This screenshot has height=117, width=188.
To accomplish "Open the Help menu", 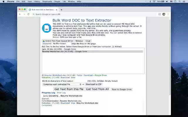I will click(x=79, y=1).
